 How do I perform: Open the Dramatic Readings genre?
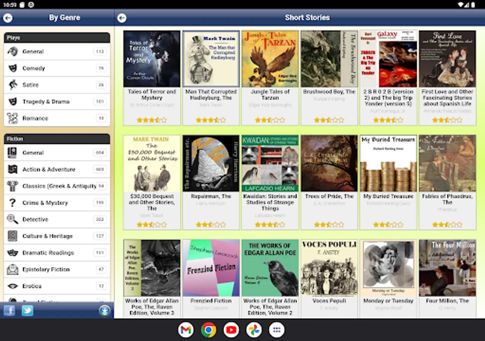point(57,253)
